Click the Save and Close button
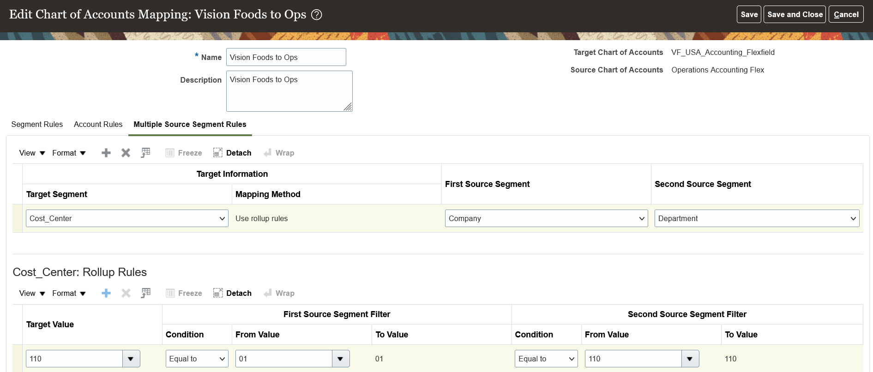 coord(795,14)
